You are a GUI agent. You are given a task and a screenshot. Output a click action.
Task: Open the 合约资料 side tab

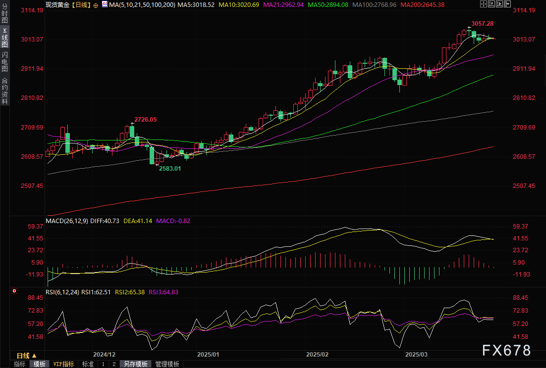pyautogui.click(x=4, y=91)
